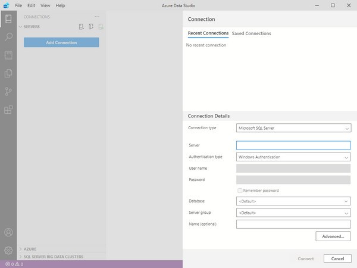Open the Explorer files icon

point(8,73)
